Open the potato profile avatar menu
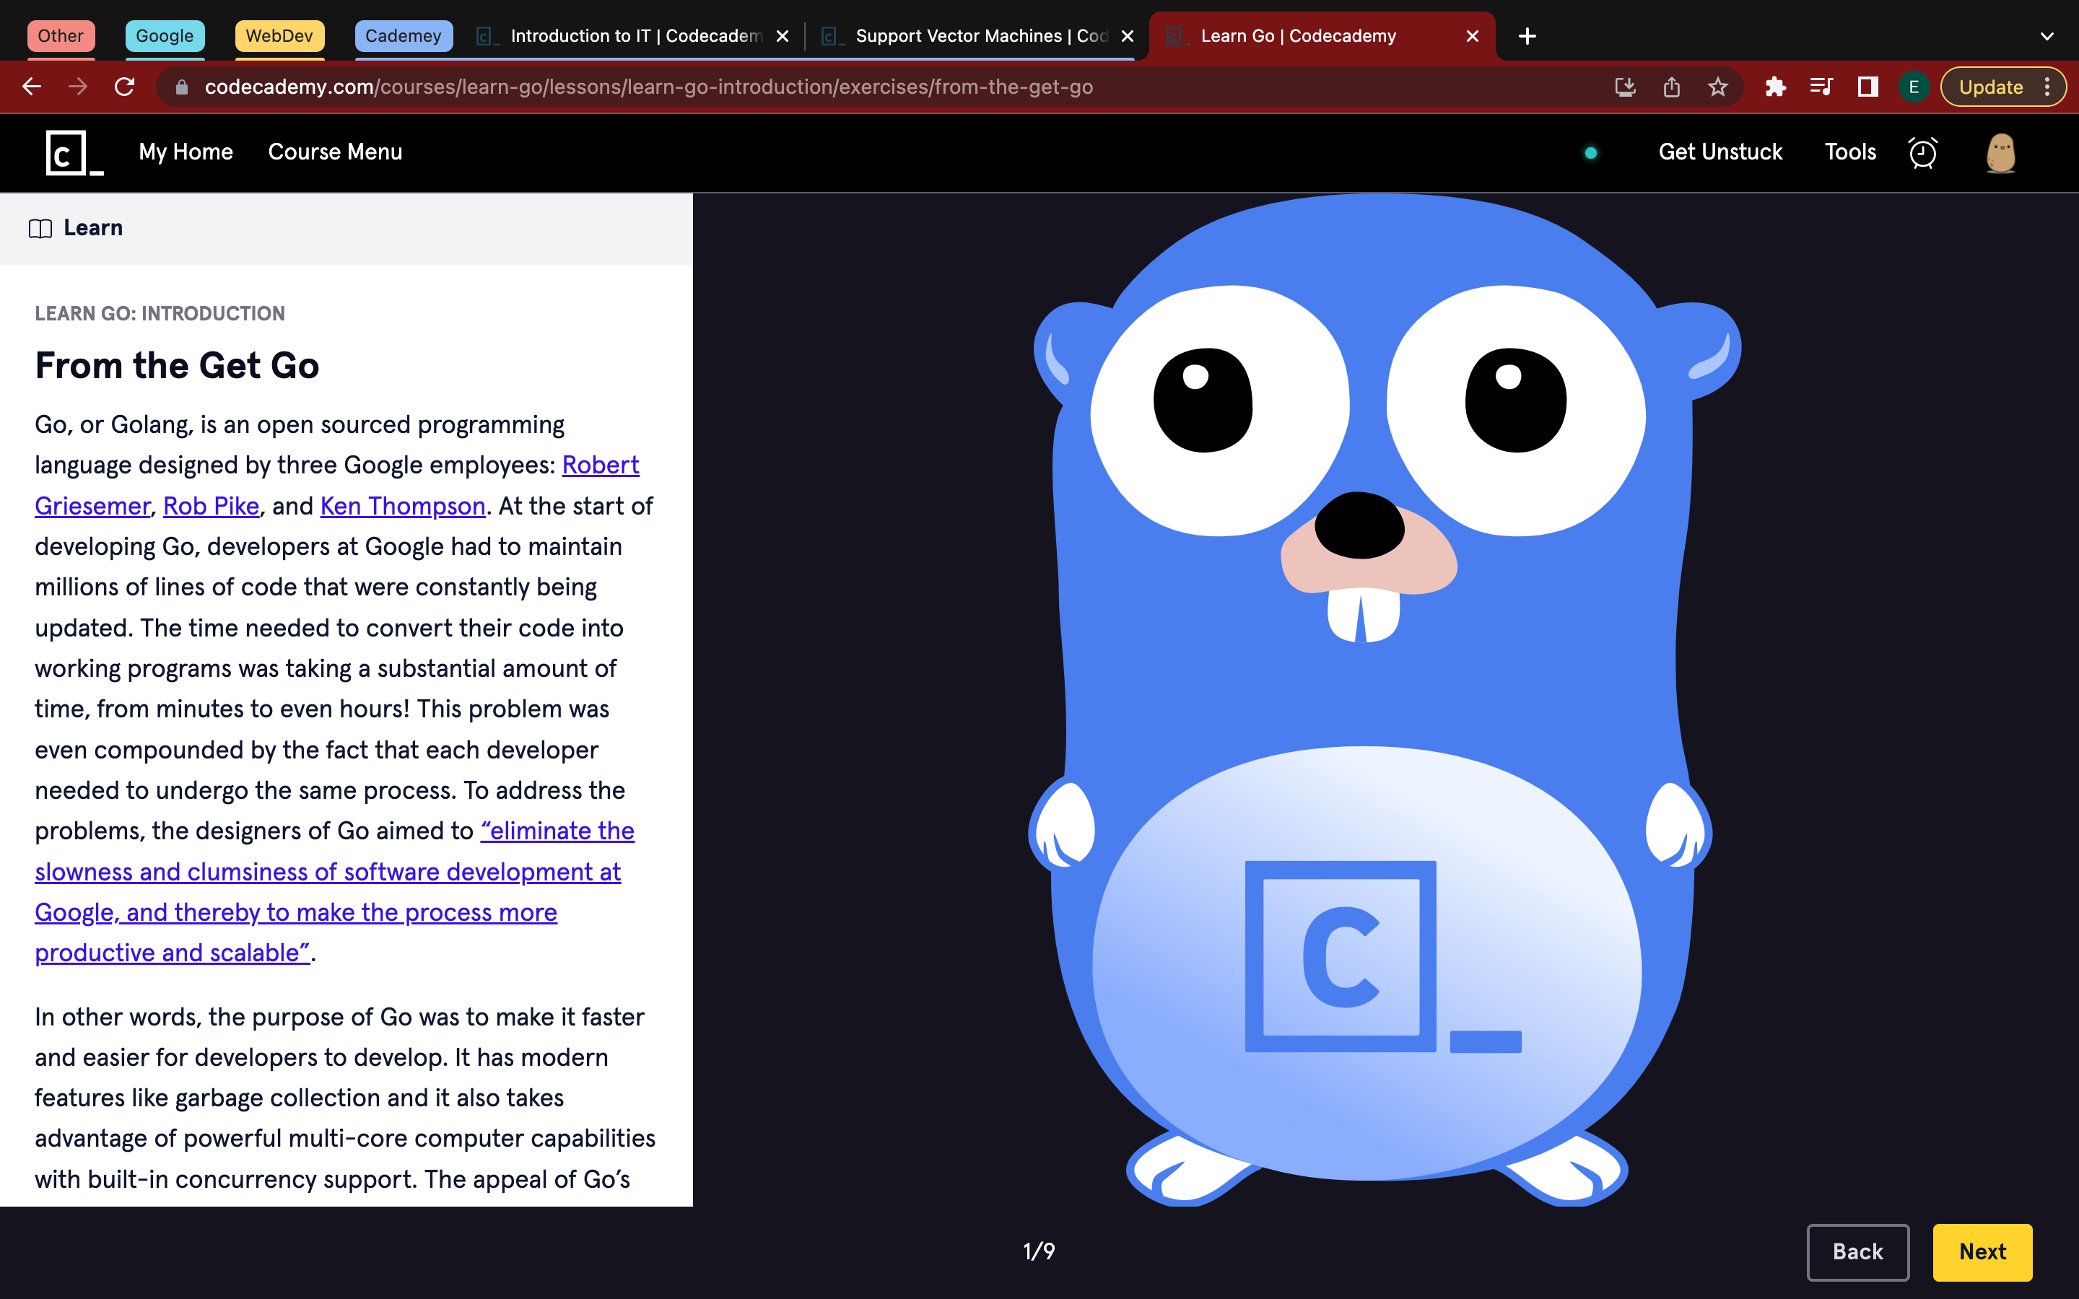The image size is (2079, 1299). 2001,153
